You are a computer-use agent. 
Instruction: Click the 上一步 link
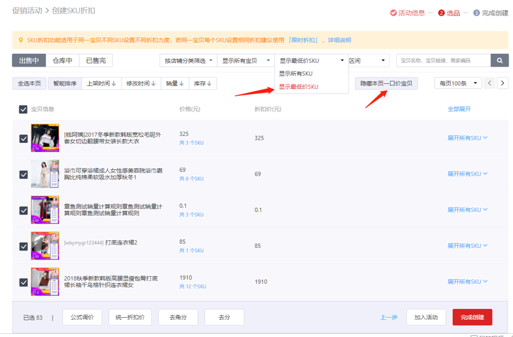click(389, 317)
